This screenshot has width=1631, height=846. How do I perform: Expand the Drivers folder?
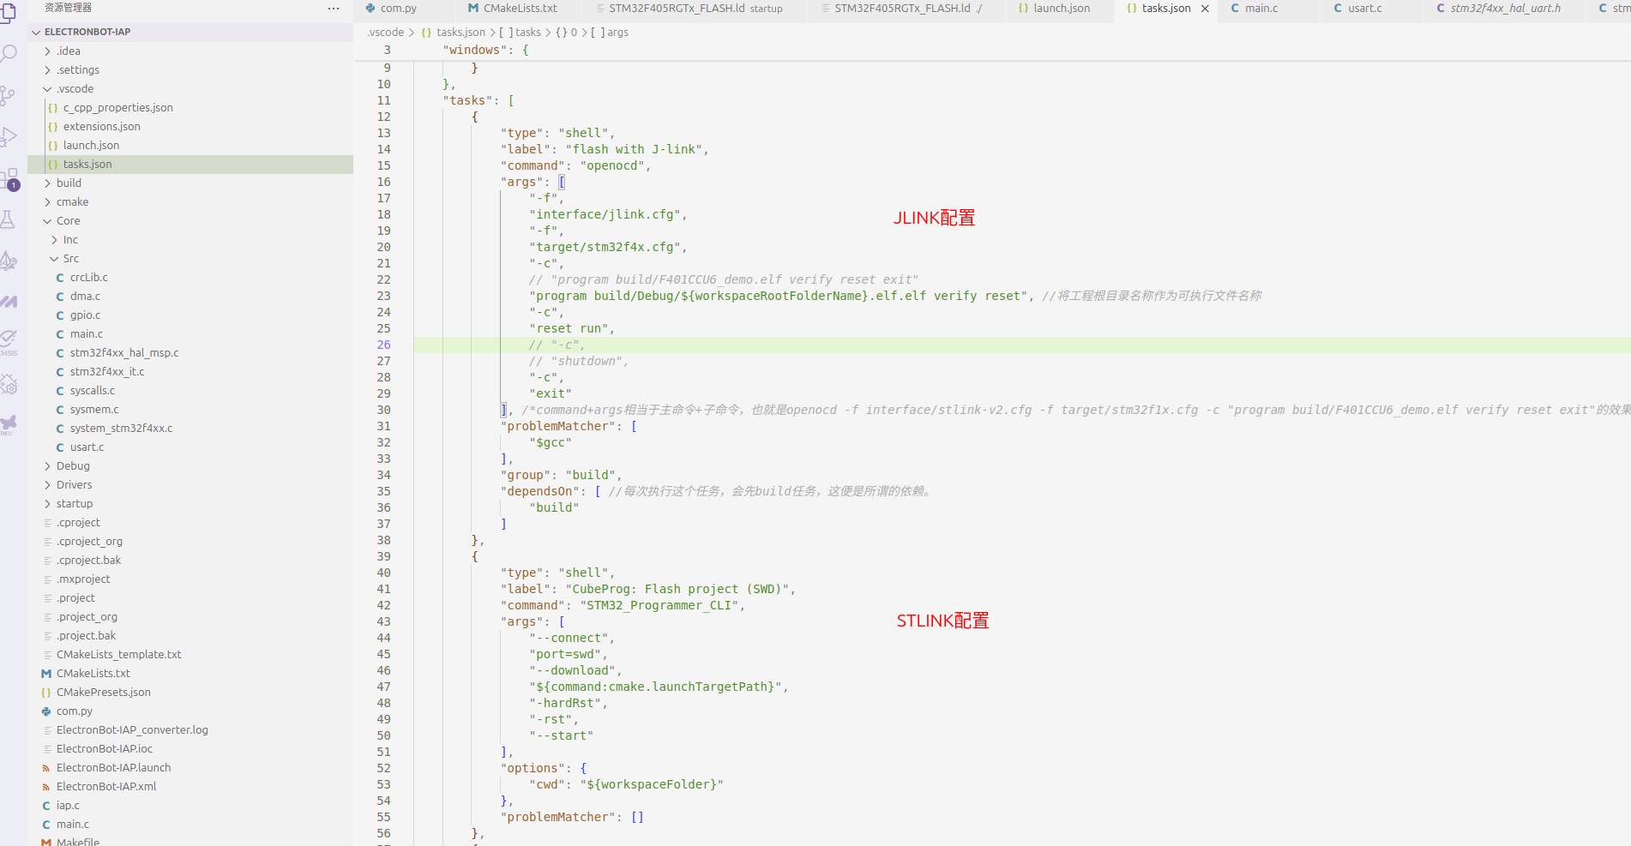(74, 485)
